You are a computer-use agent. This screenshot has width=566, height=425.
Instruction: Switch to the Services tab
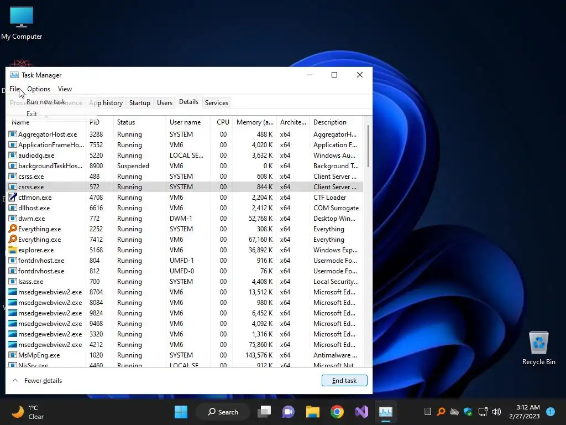[217, 102]
